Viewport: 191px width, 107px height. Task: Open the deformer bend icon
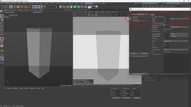tap(86, 7)
